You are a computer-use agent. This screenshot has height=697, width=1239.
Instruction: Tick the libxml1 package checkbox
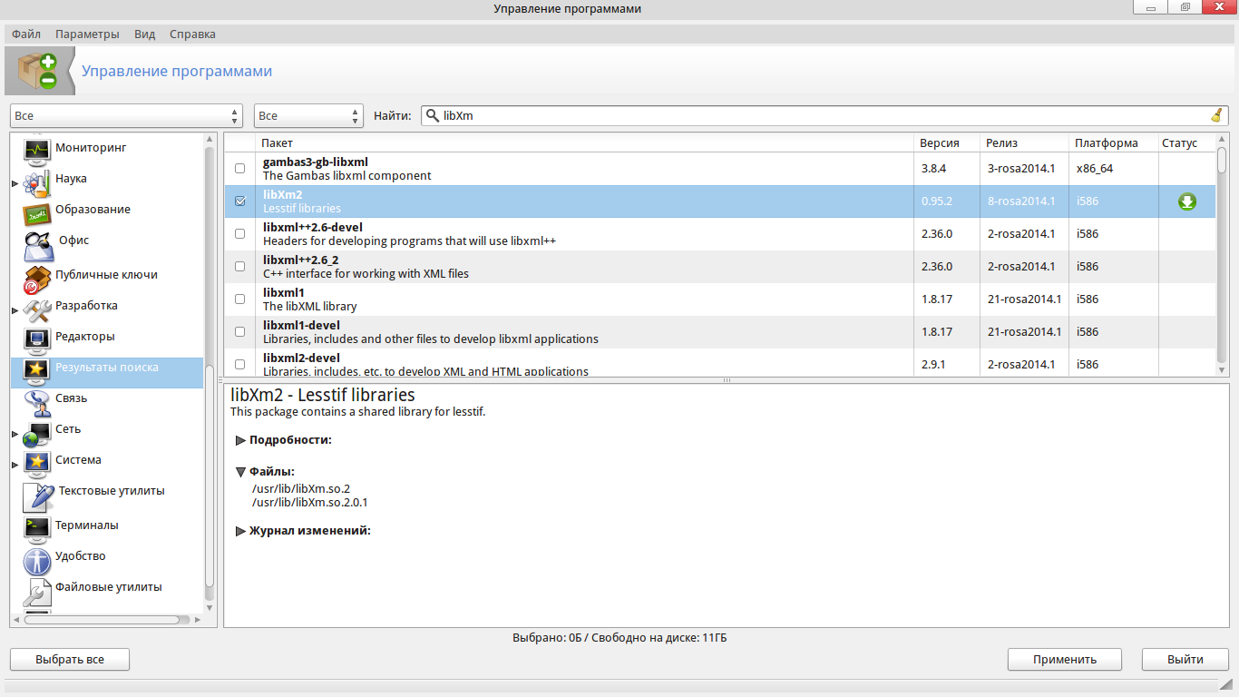tap(240, 299)
